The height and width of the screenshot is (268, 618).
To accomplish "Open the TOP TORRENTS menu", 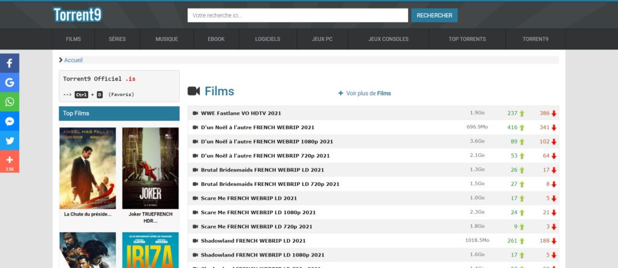I will tap(467, 39).
